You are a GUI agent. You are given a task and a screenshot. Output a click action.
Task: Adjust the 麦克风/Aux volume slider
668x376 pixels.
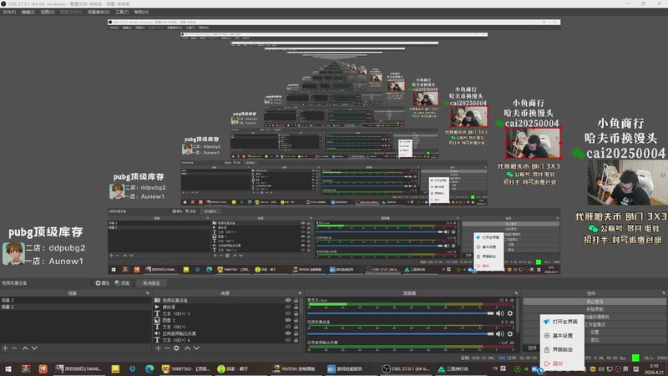click(401, 313)
